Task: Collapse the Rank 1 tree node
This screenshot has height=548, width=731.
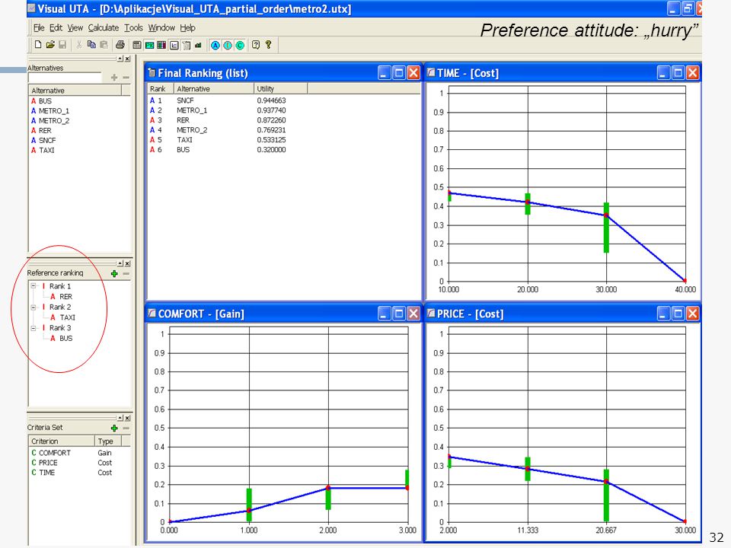Action: click(34, 286)
